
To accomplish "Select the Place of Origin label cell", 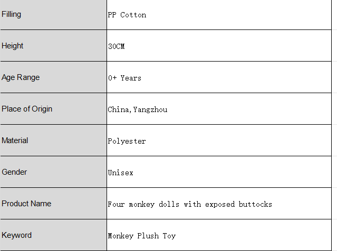I will (53, 109).
